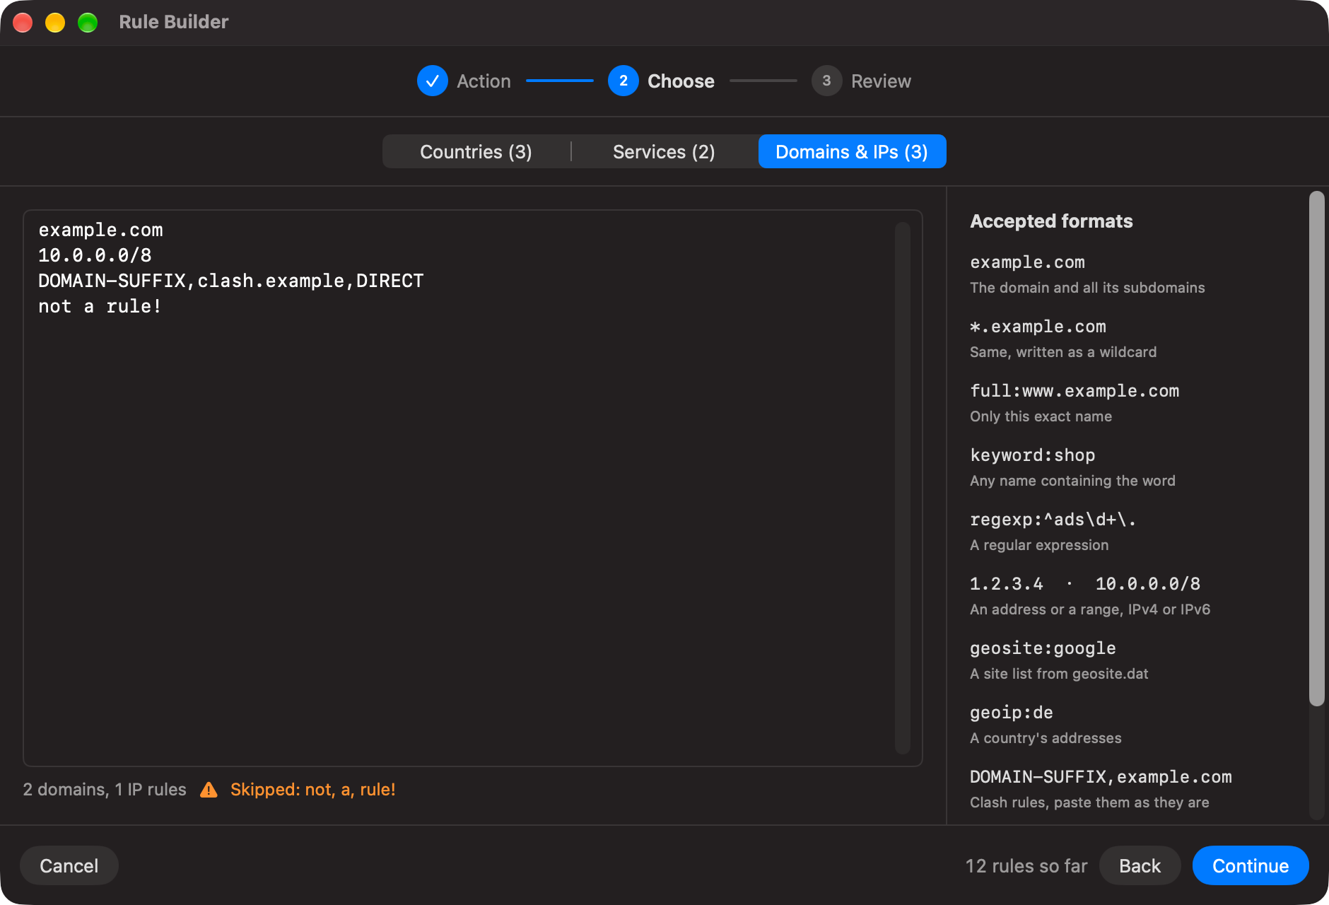Click the Rule Builder window title
This screenshot has height=905, width=1329.
tap(174, 22)
